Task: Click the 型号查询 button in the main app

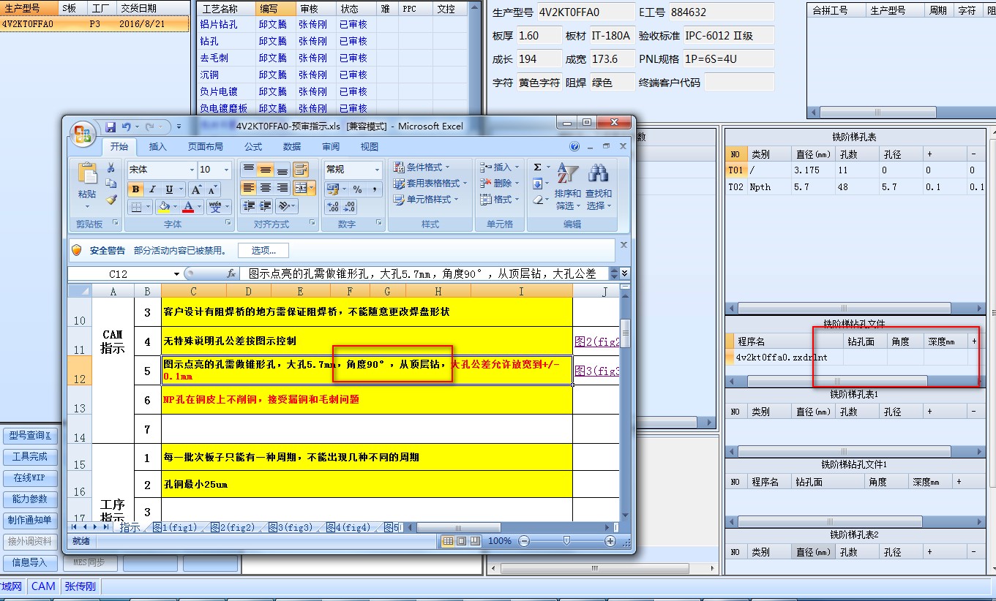Action: (x=30, y=436)
